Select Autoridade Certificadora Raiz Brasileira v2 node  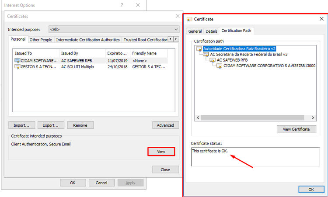(x=240, y=48)
